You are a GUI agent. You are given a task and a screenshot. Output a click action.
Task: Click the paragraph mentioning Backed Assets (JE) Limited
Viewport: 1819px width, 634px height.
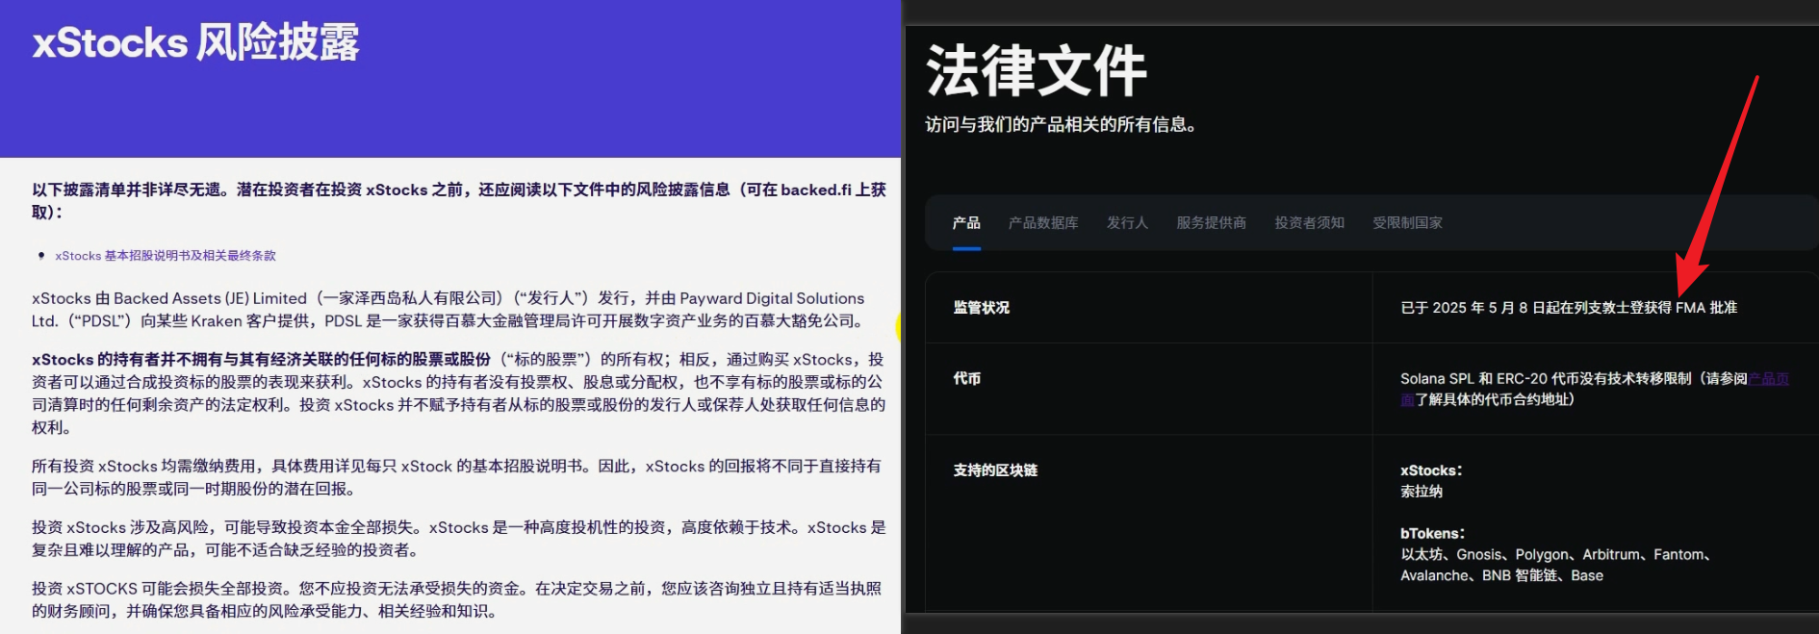[448, 310]
